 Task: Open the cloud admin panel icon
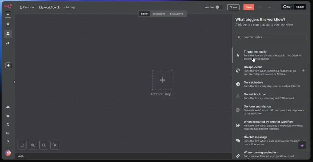[x=8, y=107]
